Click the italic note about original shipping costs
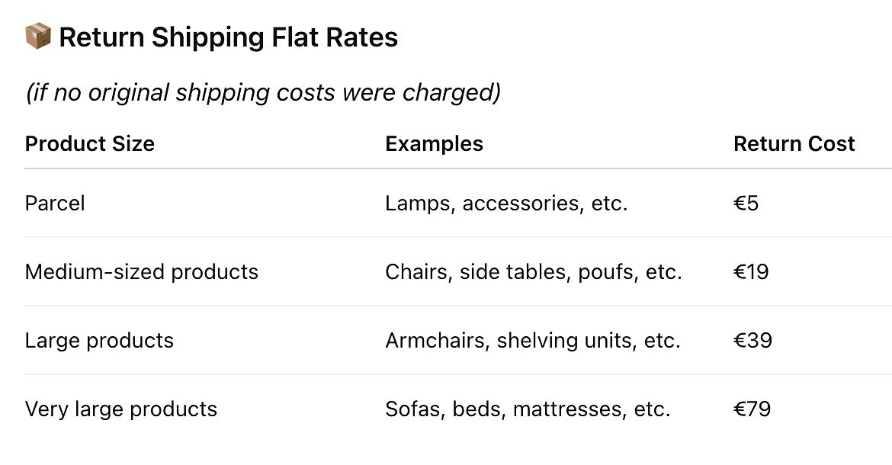The height and width of the screenshot is (465, 892). click(x=263, y=92)
